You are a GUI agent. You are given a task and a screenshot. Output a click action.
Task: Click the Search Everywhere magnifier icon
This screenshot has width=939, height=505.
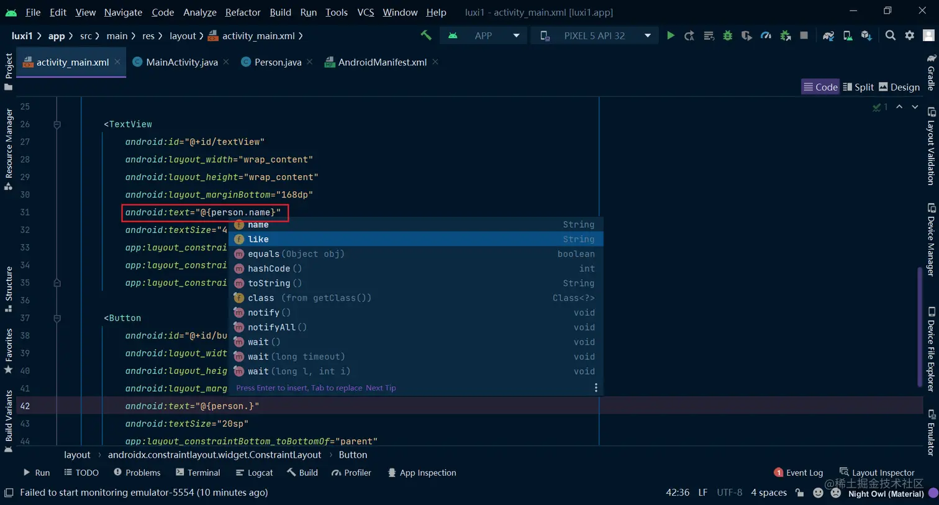891,35
